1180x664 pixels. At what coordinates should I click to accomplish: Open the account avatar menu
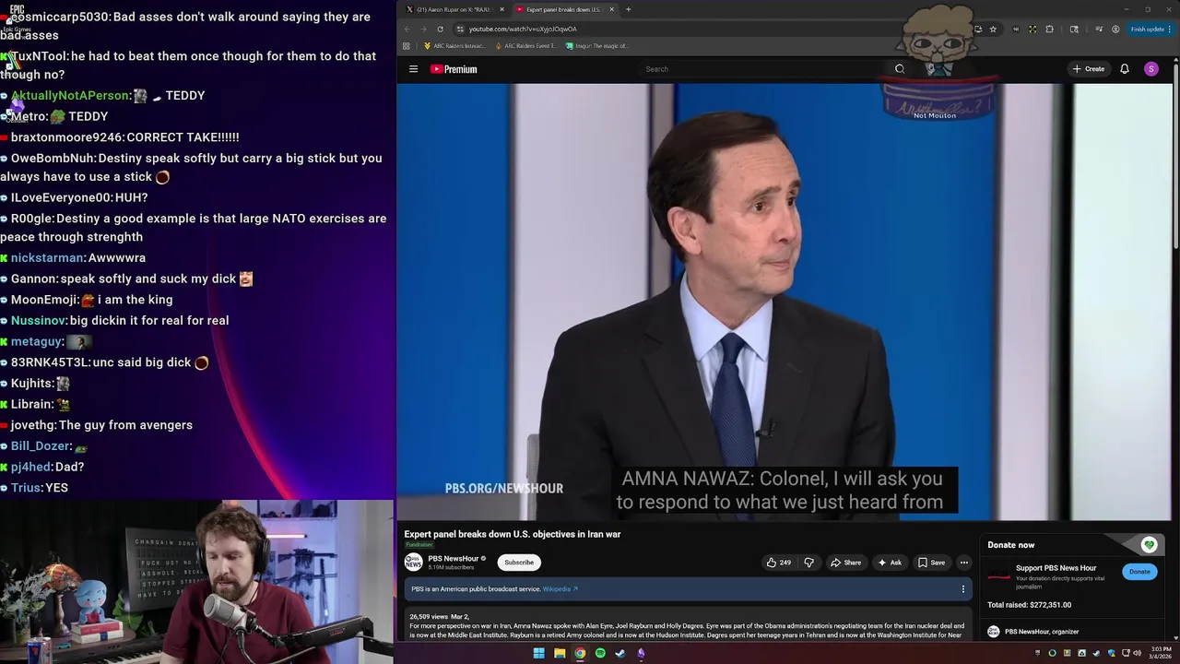(x=1150, y=69)
